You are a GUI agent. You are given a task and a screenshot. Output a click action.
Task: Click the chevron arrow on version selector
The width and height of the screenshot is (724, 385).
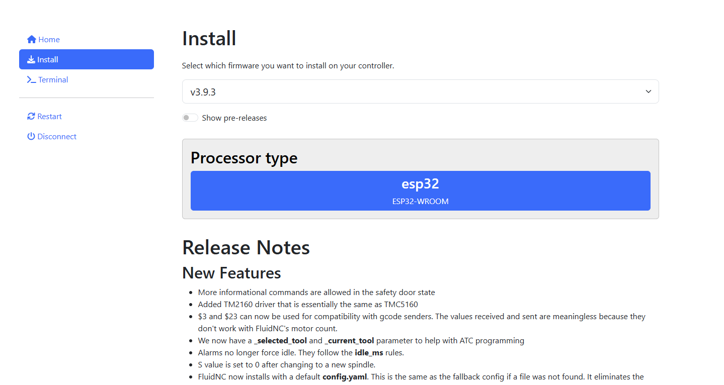[x=649, y=91]
